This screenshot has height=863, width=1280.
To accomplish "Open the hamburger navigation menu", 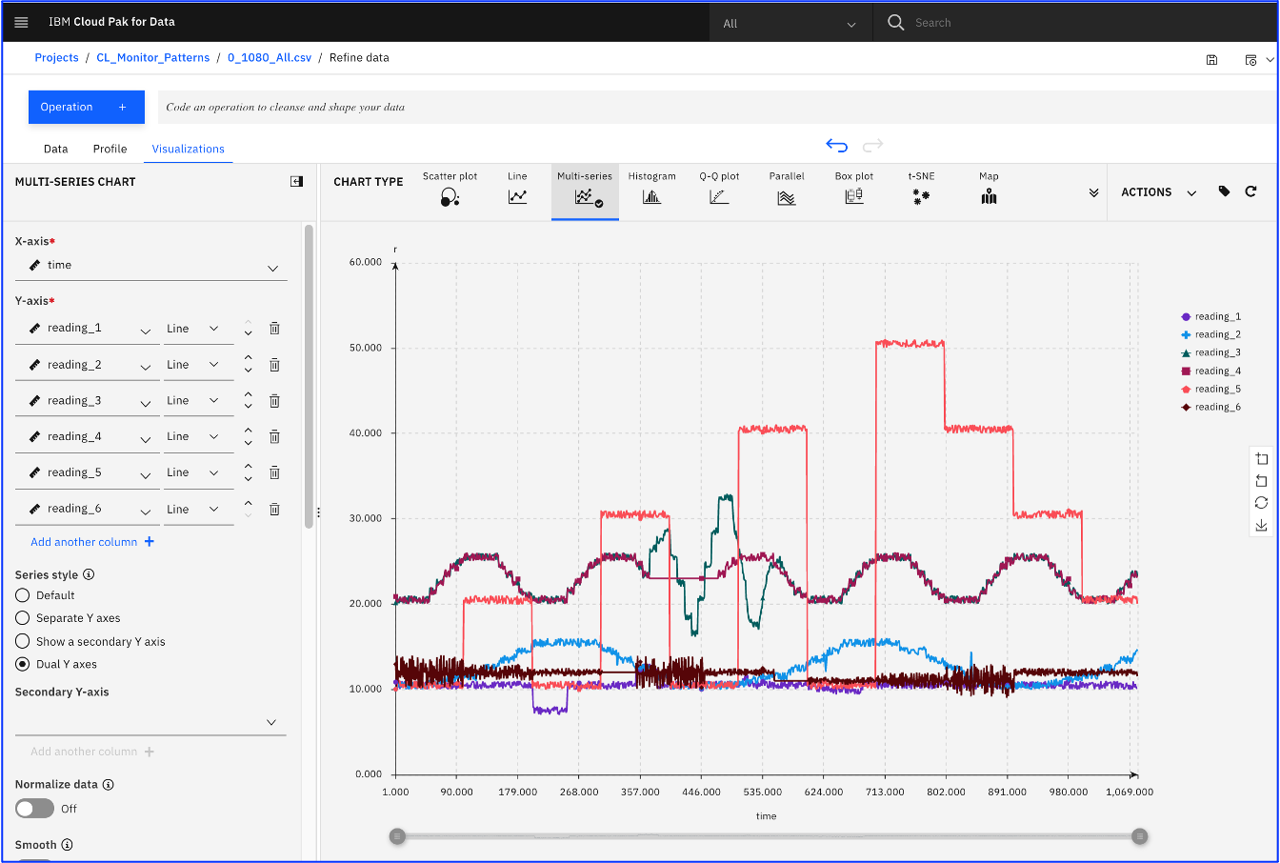I will tap(21, 22).
